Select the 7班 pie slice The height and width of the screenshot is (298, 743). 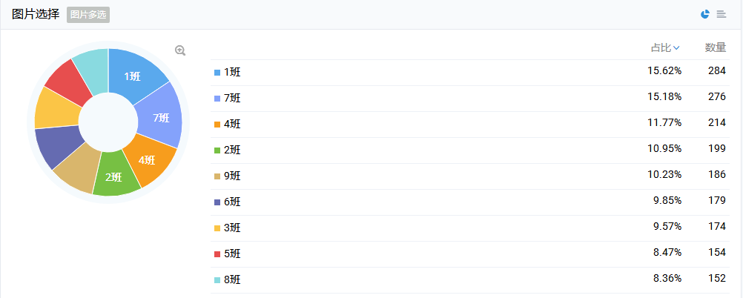(x=160, y=116)
